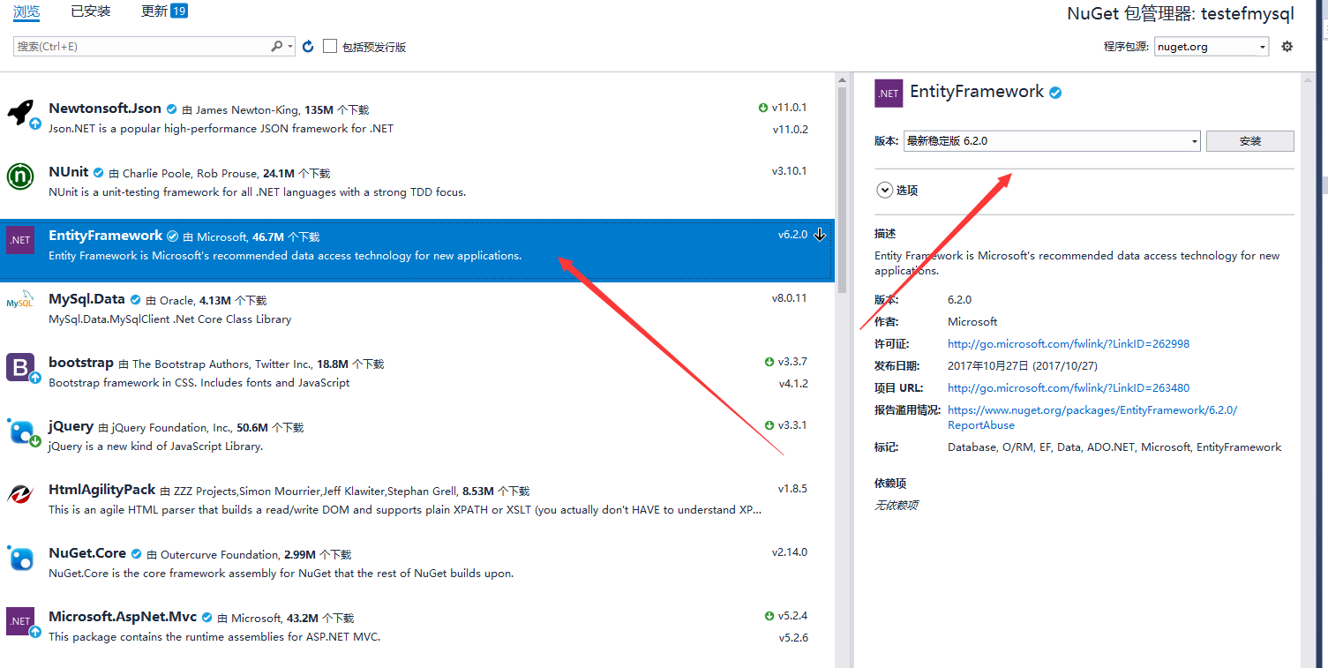Viewport: 1328px width, 668px height.
Task: Click the download arrow on the EntityFramework row
Action: click(820, 235)
